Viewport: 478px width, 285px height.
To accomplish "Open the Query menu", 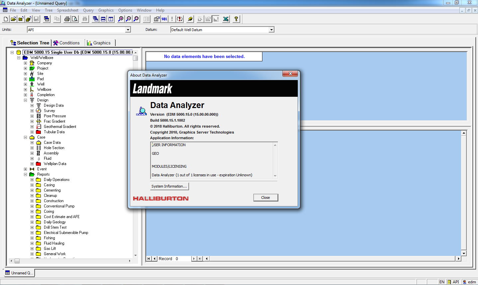I will [x=88, y=10].
